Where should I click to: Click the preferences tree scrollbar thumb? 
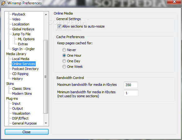click(46, 77)
